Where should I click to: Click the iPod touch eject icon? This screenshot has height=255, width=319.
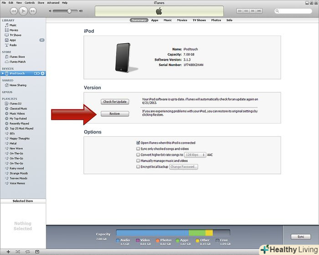point(42,73)
